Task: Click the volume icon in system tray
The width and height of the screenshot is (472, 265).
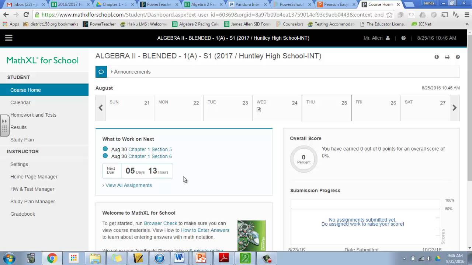Action: pyautogui.click(x=430, y=258)
